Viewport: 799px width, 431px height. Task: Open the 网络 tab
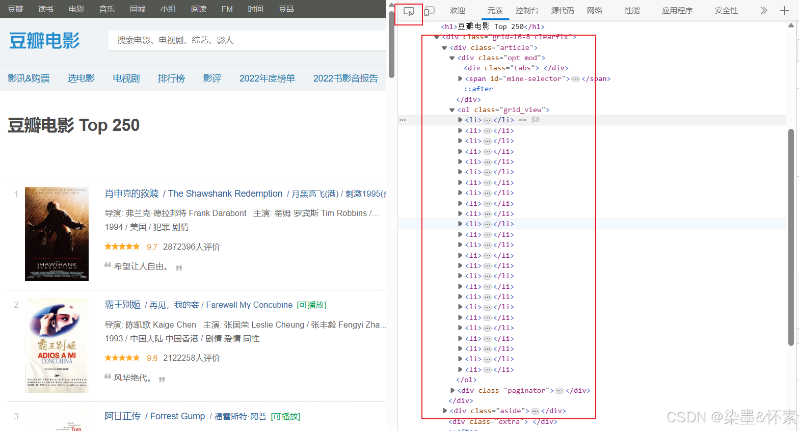pos(595,10)
